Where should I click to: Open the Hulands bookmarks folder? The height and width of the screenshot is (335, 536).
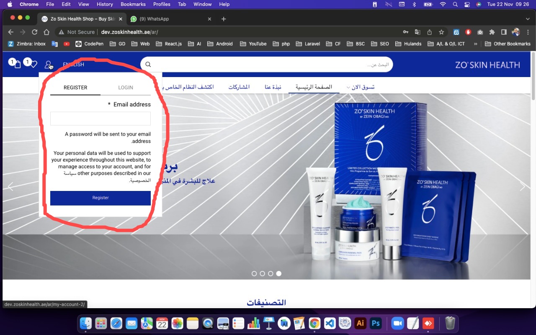click(x=408, y=44)
